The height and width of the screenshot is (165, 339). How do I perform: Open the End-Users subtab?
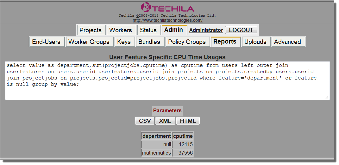point(47,42)
